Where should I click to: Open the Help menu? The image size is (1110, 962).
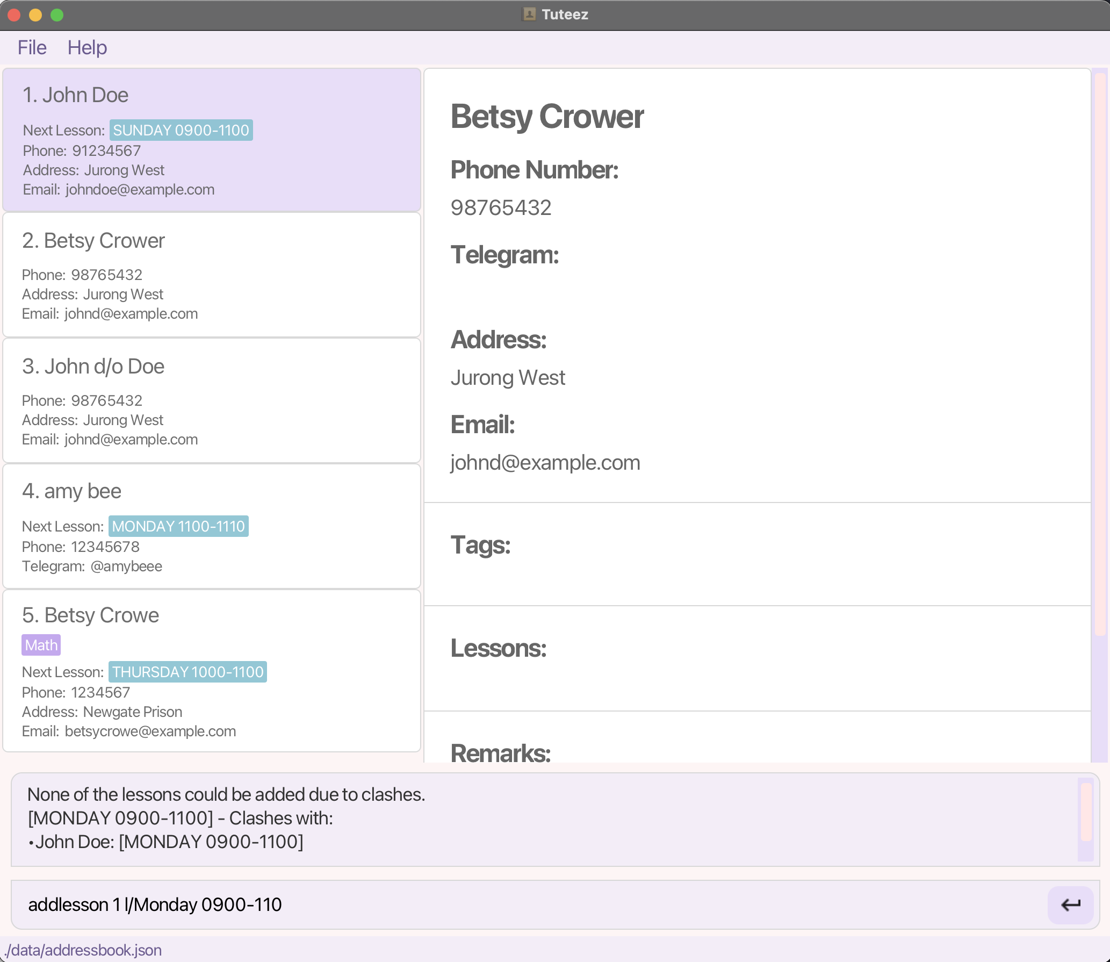click(87, 48)
